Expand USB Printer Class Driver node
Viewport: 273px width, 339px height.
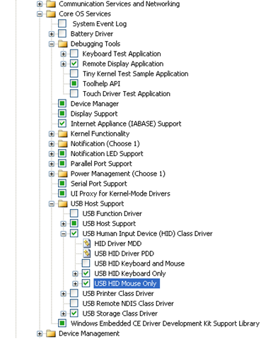(63, 294)
